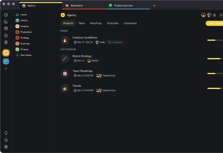Open favorites star icon in left rail
Viewport: 223px width, 153px height.
pyautogui.click(x=6, y=35)
